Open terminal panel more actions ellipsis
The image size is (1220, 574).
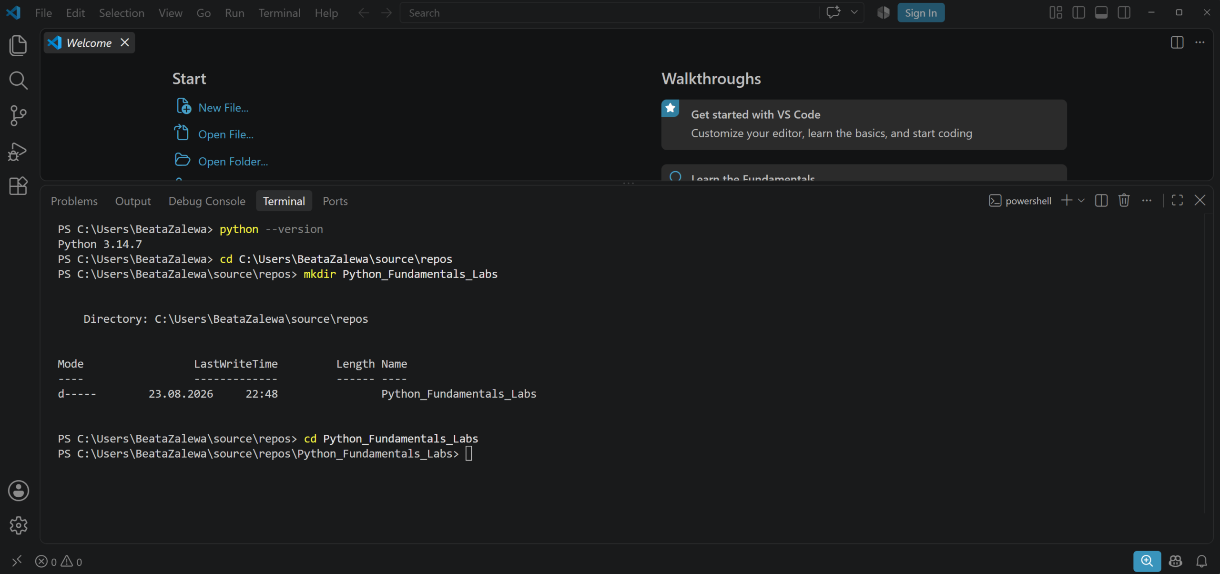point(1147,201)
